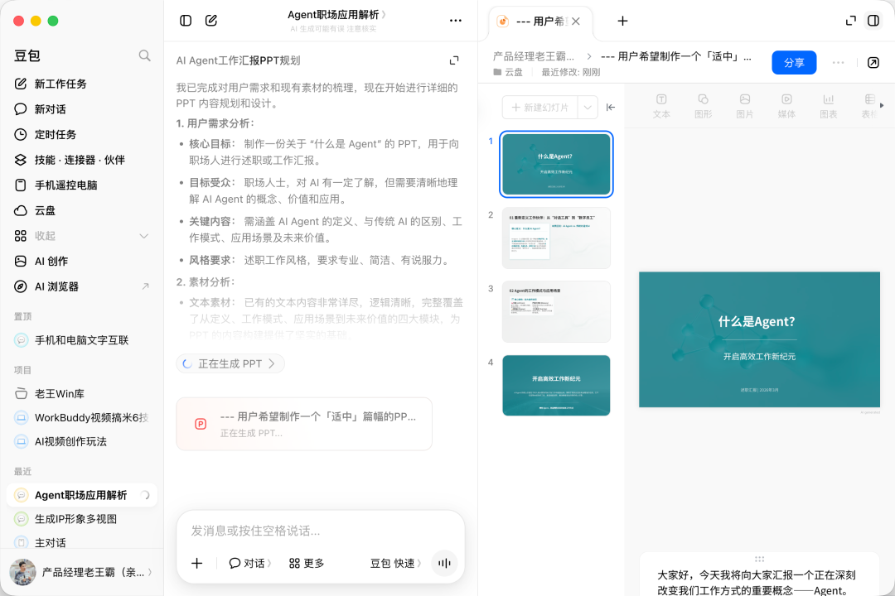The height and width of the screenshot is (596, 895).
Task: Click 云盘 folder link under breadcrumb
Action: click(x=508, y=72)
